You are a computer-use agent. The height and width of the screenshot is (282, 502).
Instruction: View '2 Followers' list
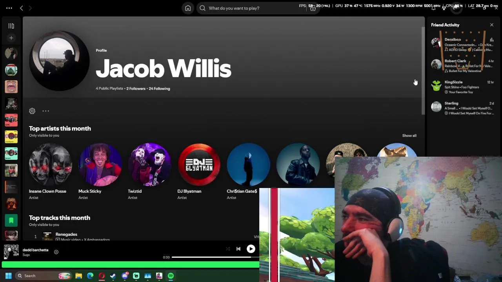(x=136, y=89)
